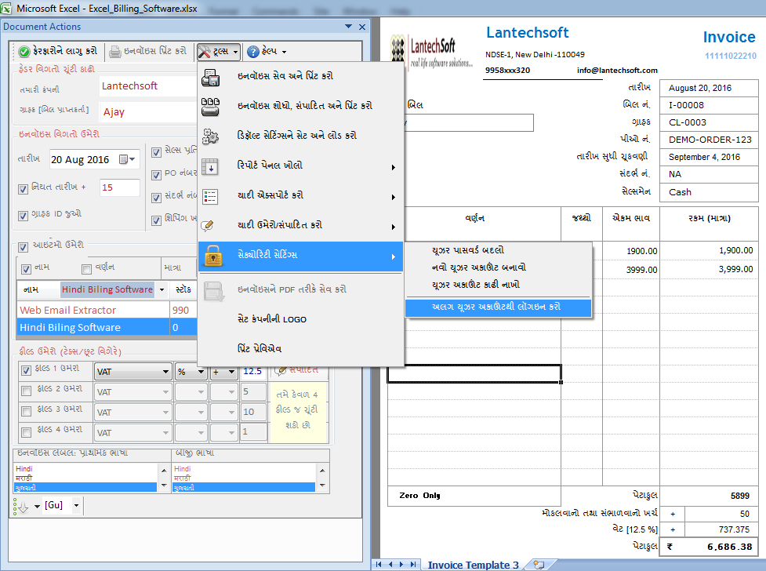Click the save and print invoice icon
The height and width of the screenshot is (571, 766).
[211, 77]
